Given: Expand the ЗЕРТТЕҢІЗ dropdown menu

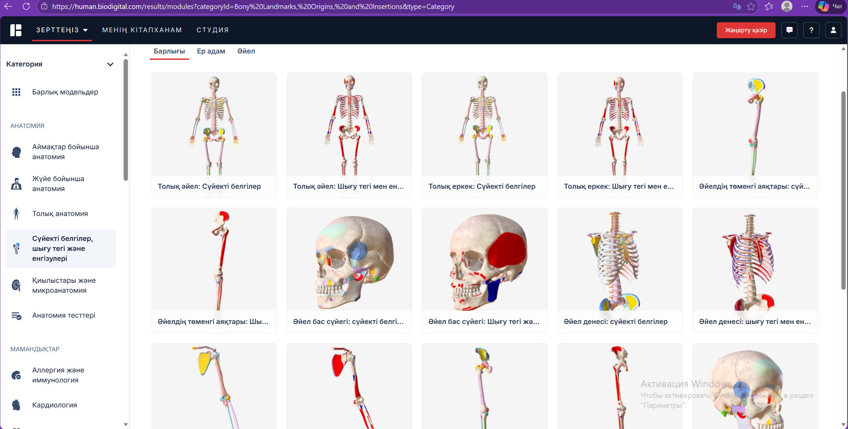Looking at the screenshot, I should point(62,30).
